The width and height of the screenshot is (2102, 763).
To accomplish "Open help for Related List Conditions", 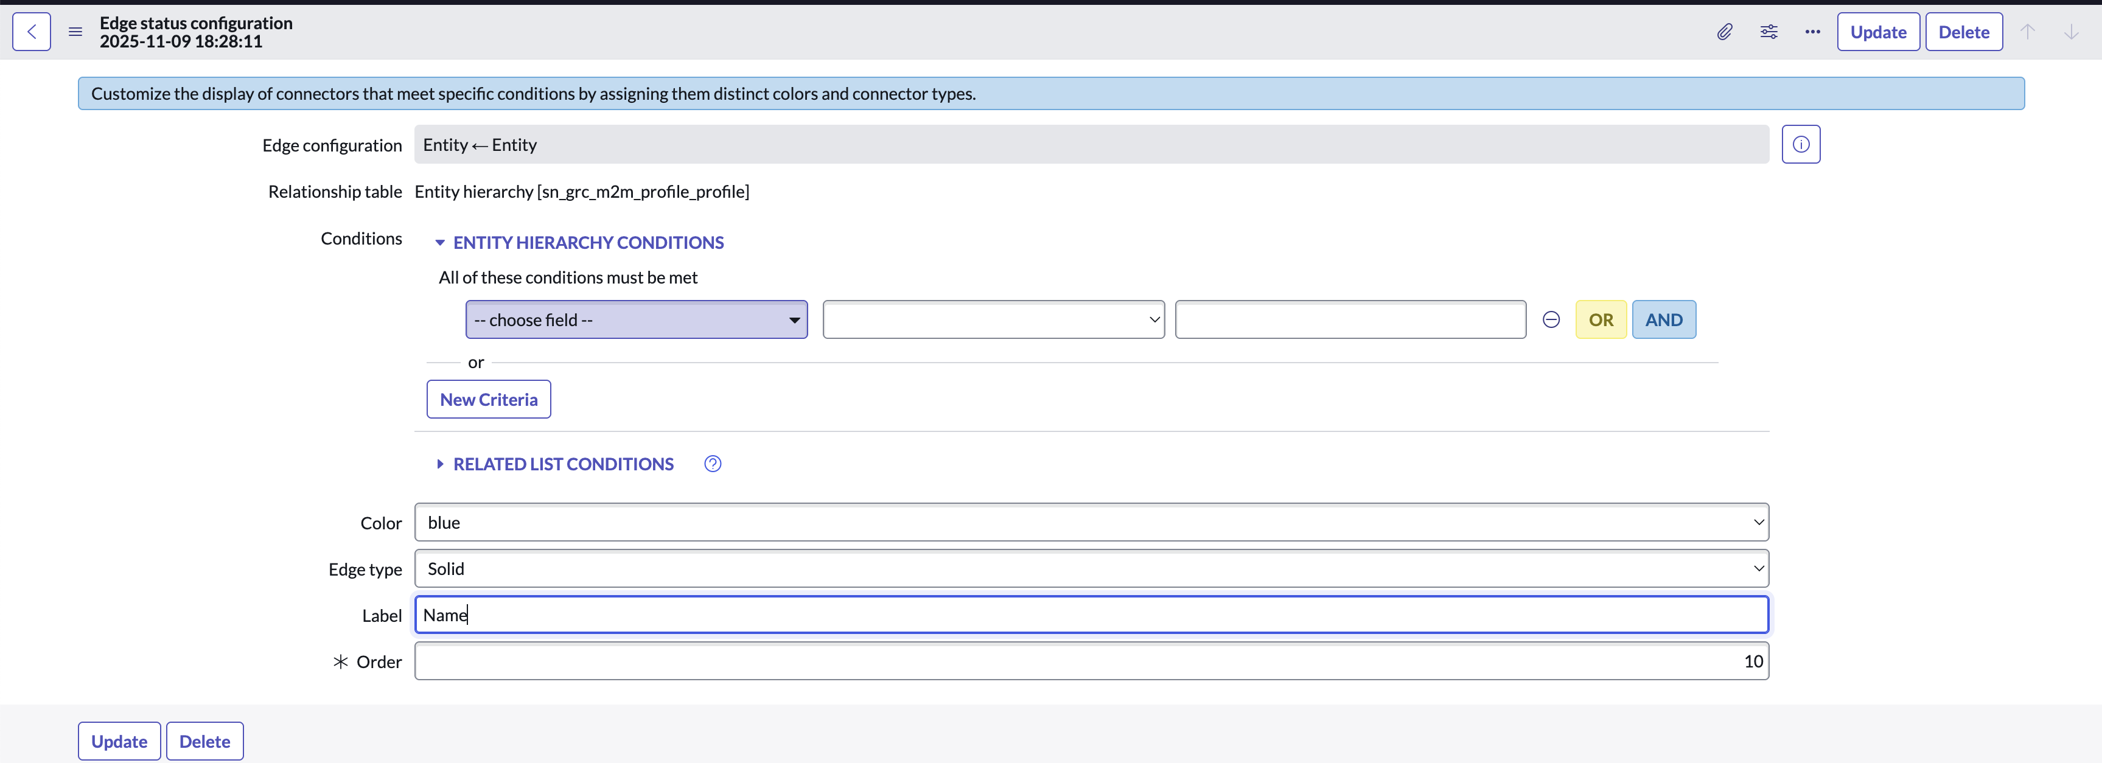I will pyautogui.click(x=713, y=464).
